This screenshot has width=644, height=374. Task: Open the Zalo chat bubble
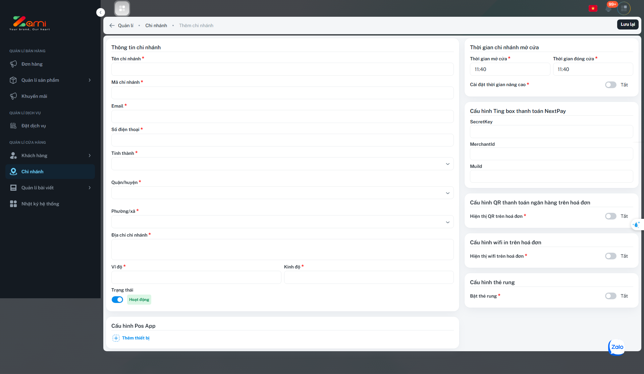click(x=616, y=347)
